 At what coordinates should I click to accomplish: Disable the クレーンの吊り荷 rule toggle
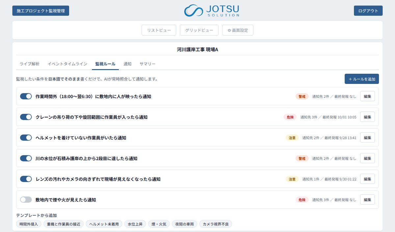26,117
